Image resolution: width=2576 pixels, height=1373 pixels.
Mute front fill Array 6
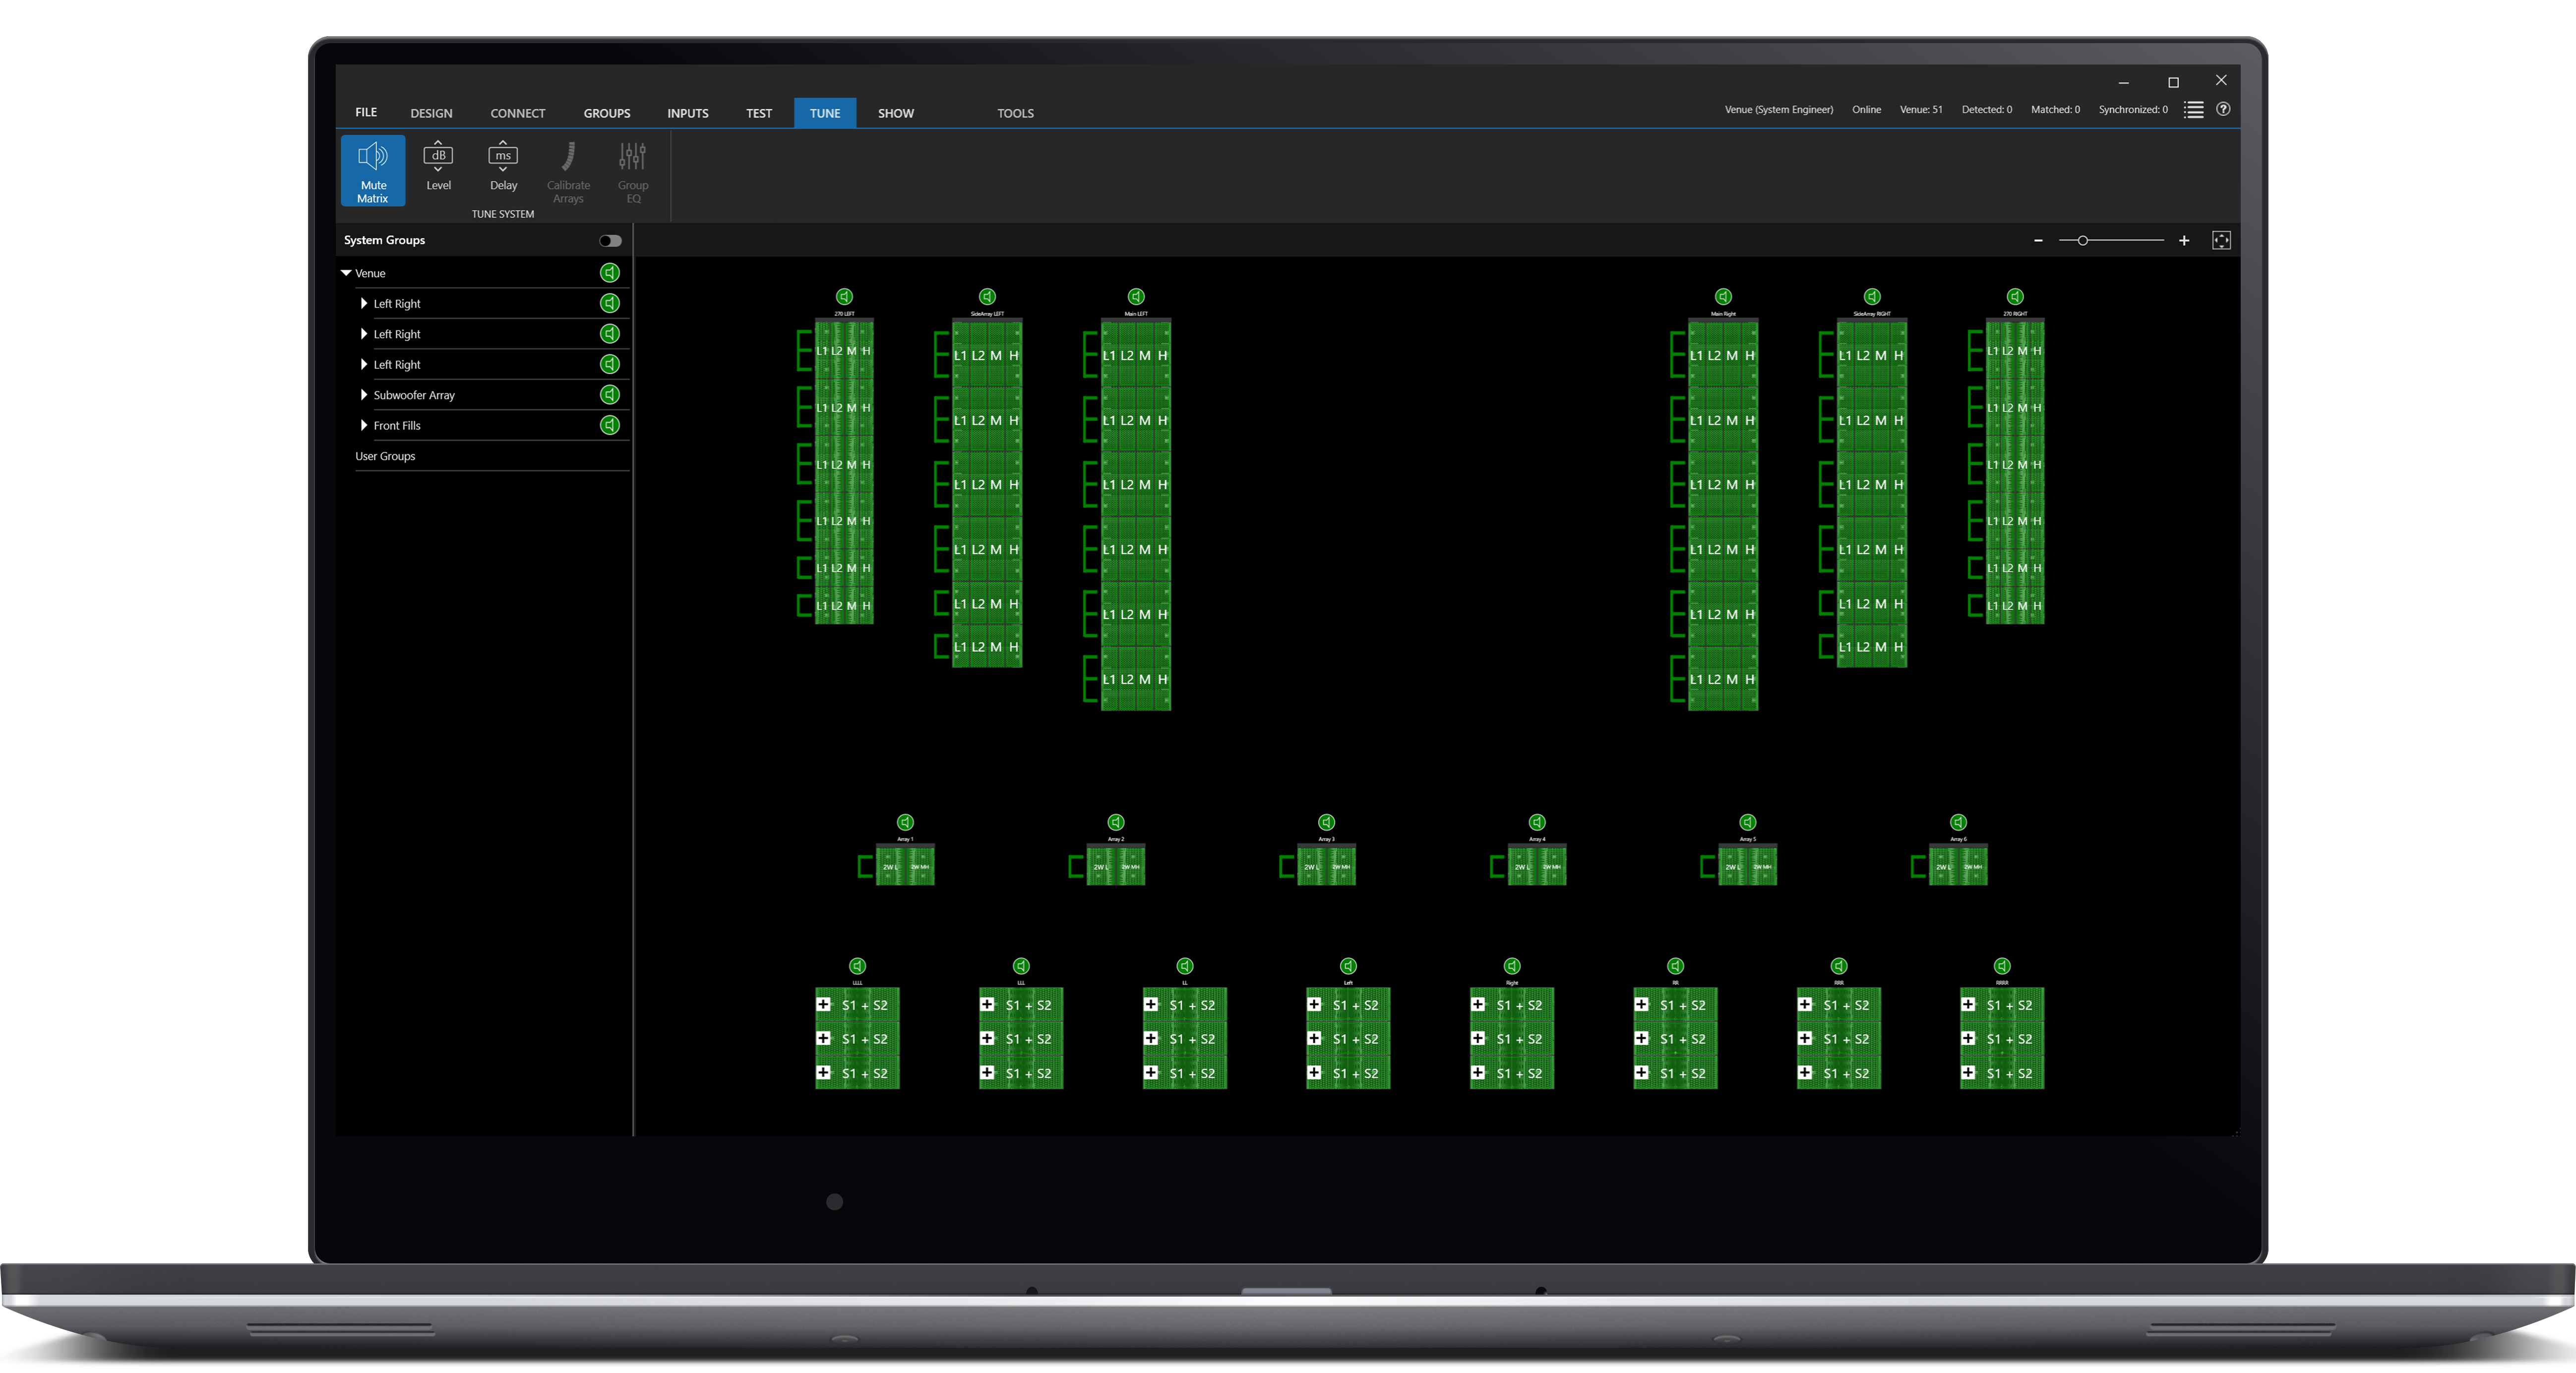[1958, 822]
